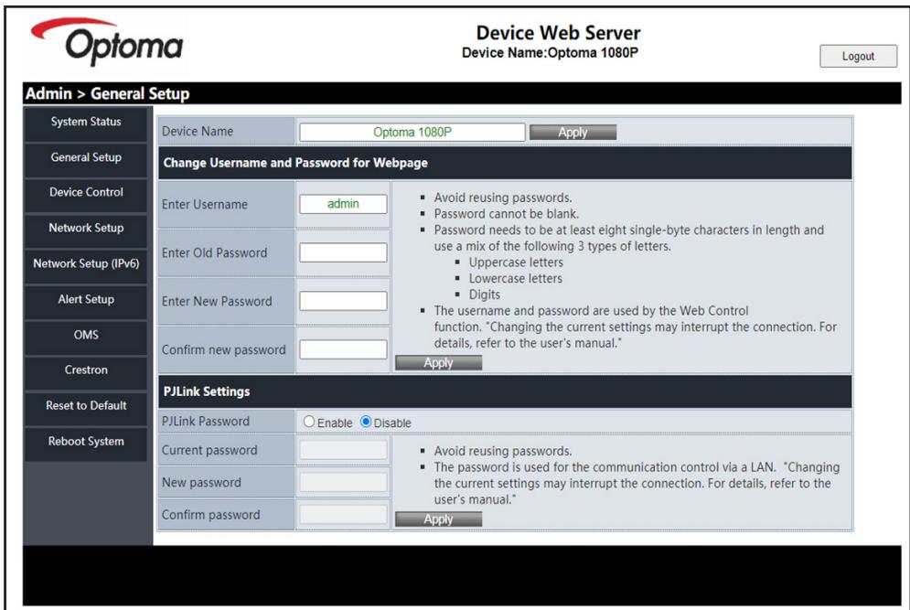Click the 'PJLink Password' label
The height and width of the screenshot is (610, 910).
pyautogui.click(x=206, y=422)
